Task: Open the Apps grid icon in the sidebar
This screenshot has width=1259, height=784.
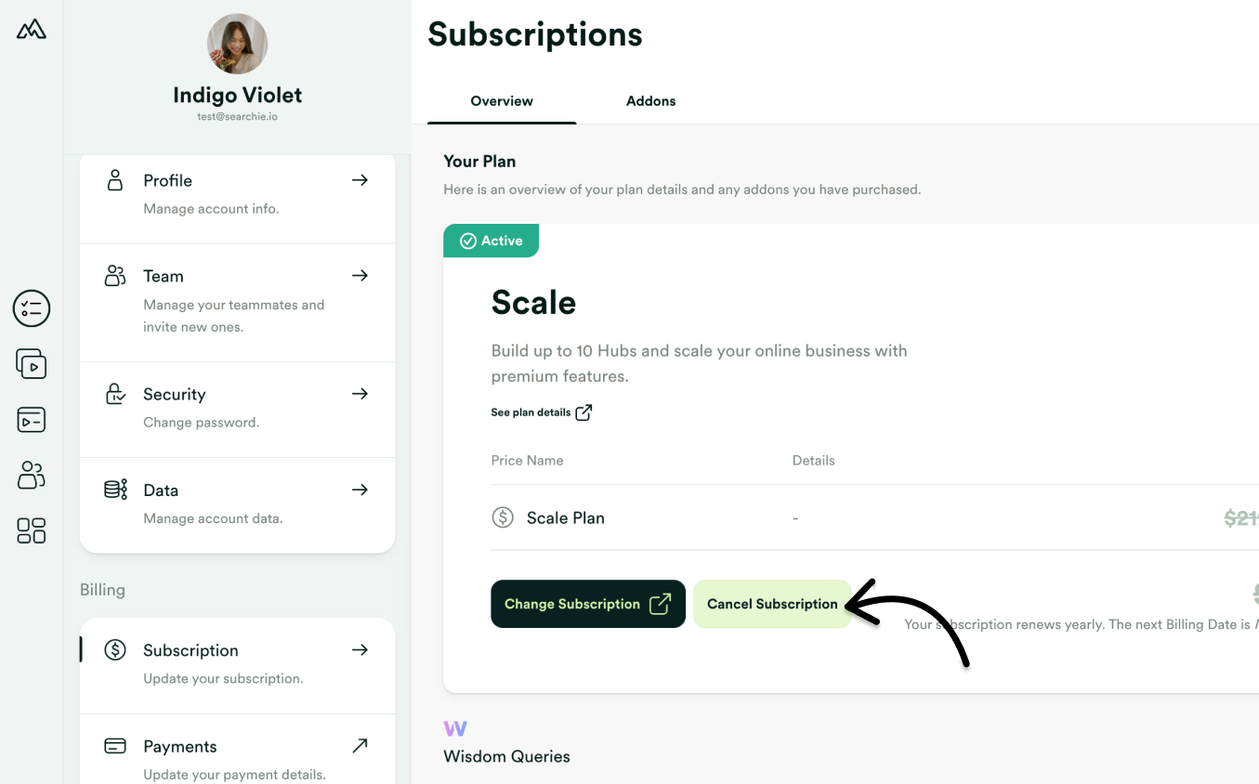Action: coord(31,530)
